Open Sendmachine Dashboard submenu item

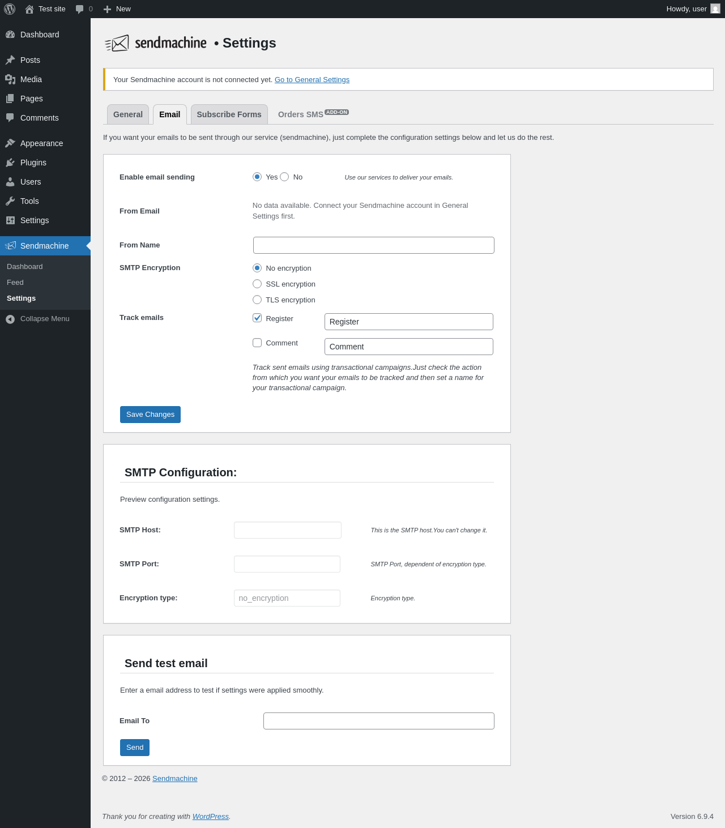(25, 267)
